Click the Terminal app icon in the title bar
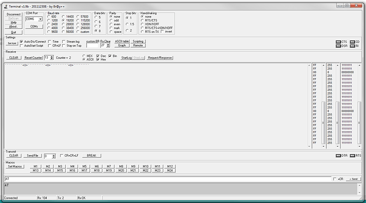366x203 pixels. (6, 6)
